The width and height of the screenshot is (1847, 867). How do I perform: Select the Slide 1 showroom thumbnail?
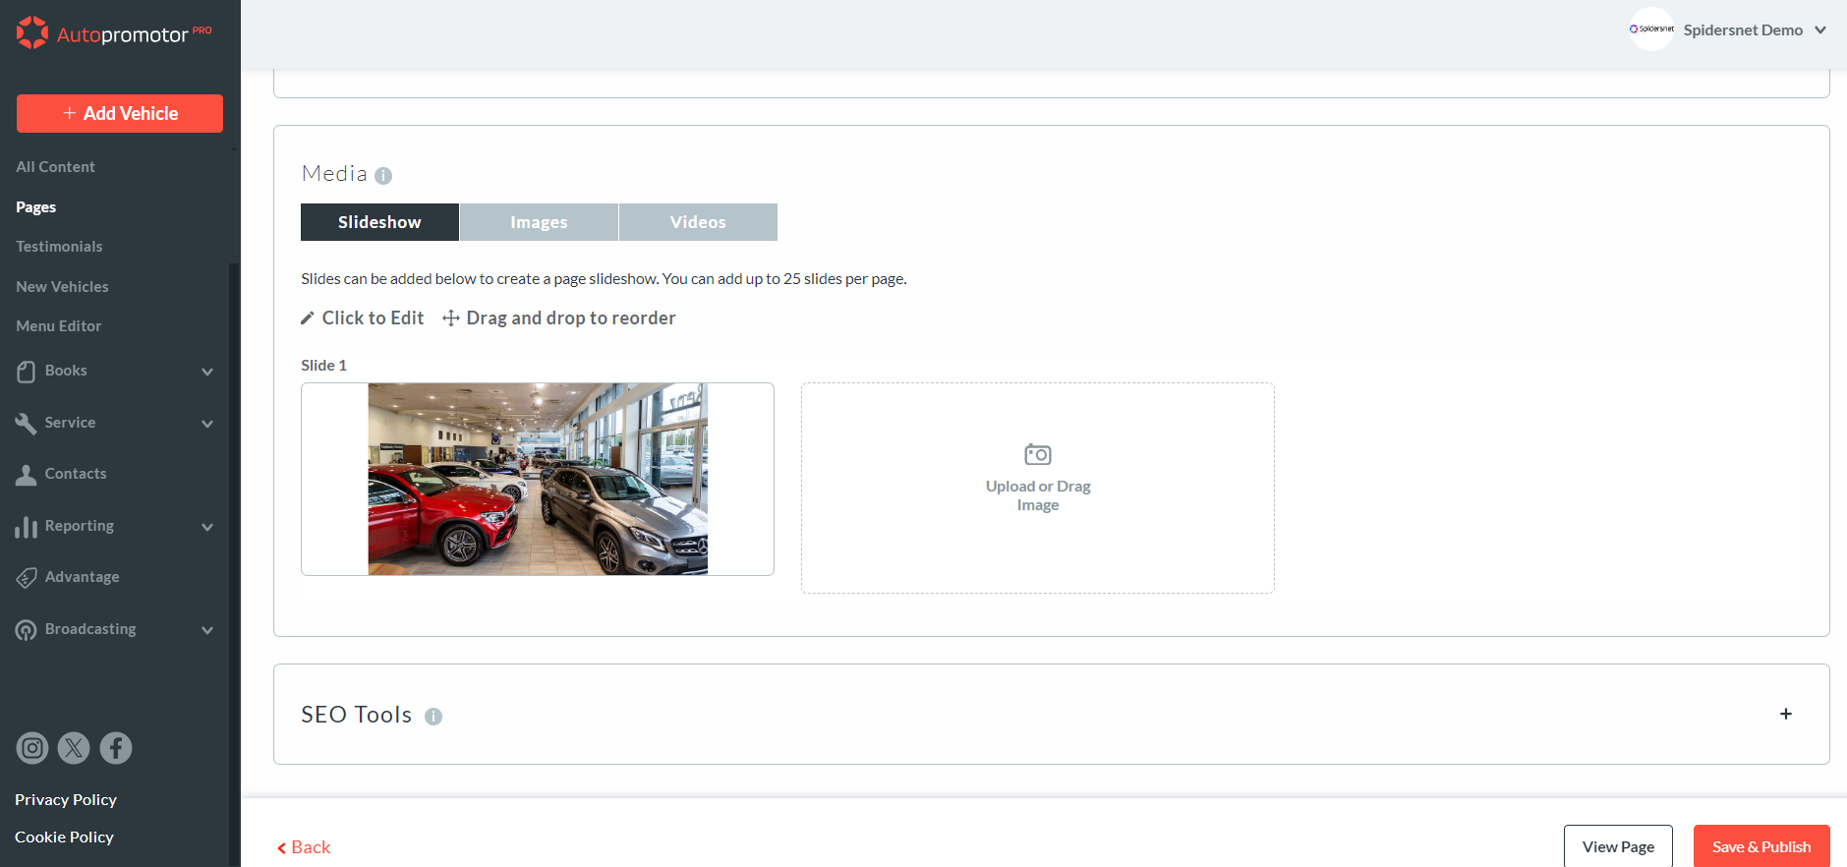[x=538, y=479]
